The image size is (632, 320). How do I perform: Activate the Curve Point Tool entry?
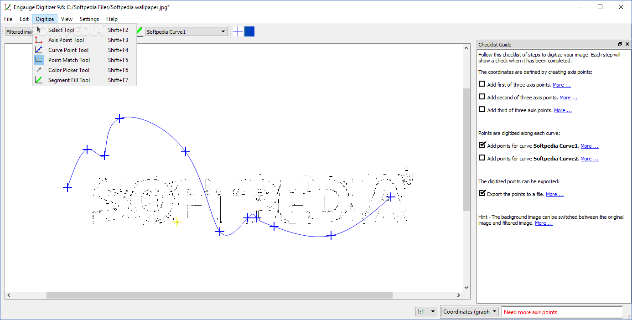[84, 50]
